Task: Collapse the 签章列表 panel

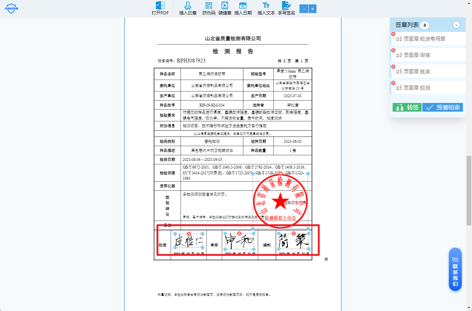Action: pyautogui.click(x=456, y=25)
